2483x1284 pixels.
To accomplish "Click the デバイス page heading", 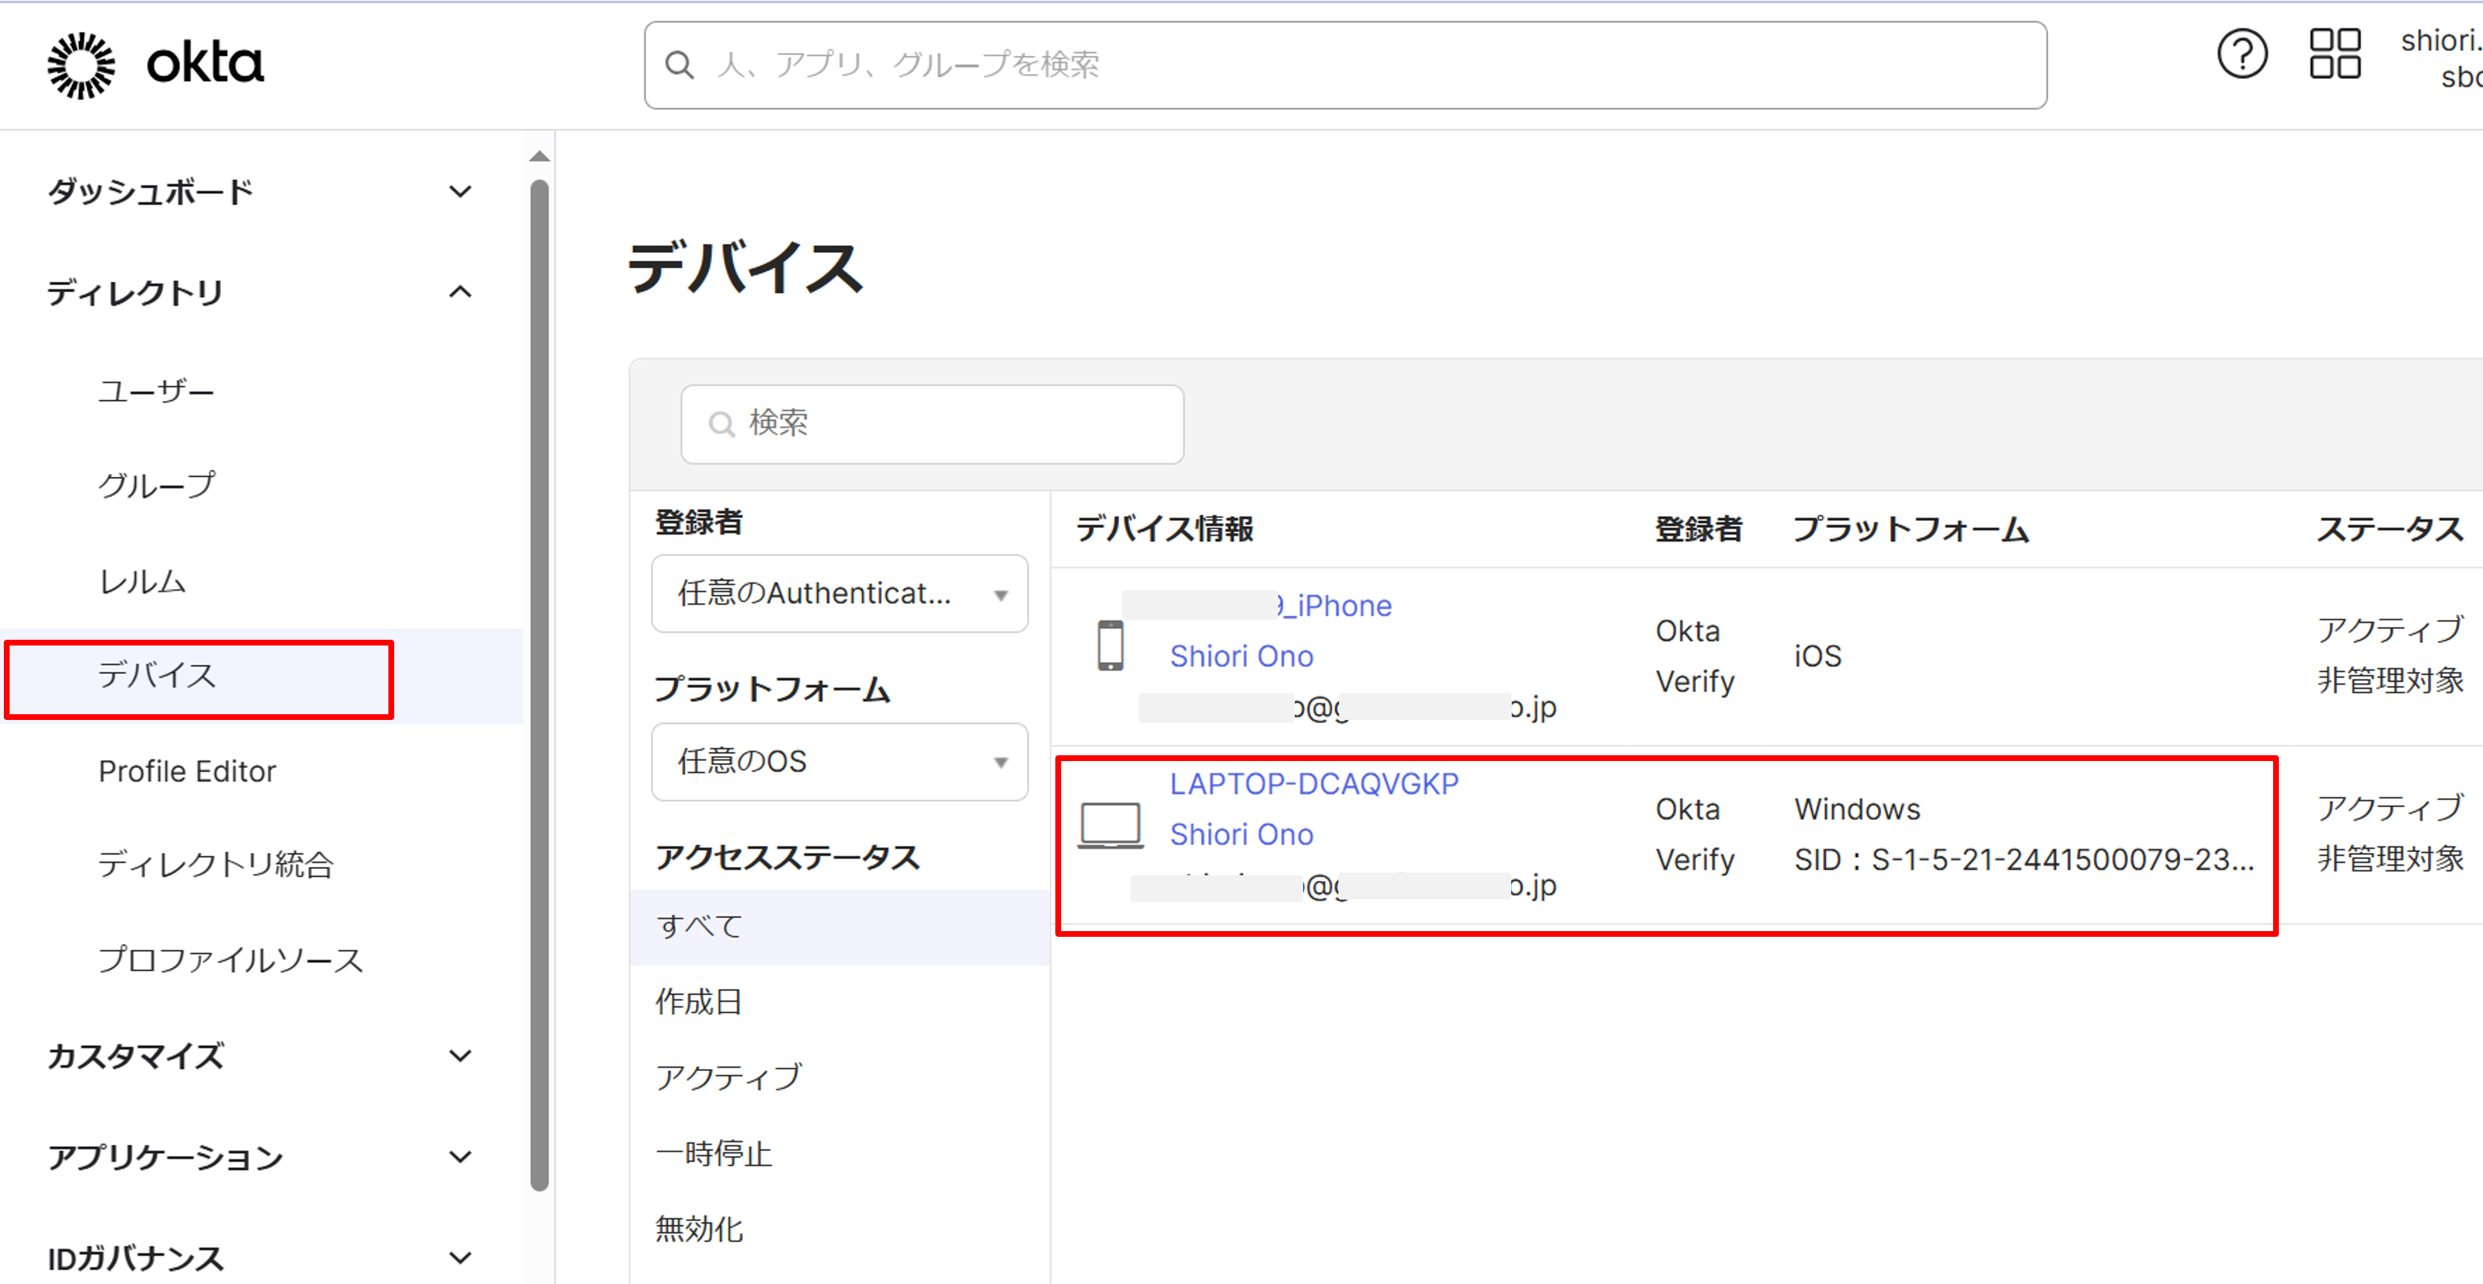I will click(x=745, y=268).
